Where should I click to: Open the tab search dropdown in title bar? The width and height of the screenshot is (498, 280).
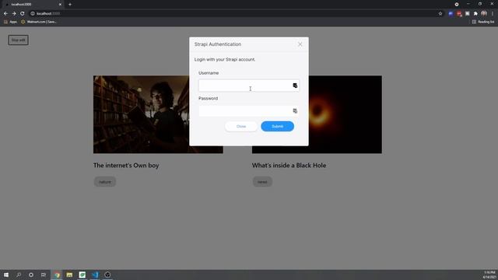[x=457, y=4]
